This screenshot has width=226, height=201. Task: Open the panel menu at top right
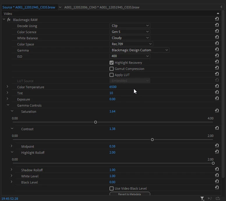coord(221,7)
